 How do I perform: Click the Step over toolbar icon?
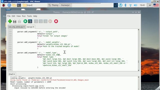36,21
